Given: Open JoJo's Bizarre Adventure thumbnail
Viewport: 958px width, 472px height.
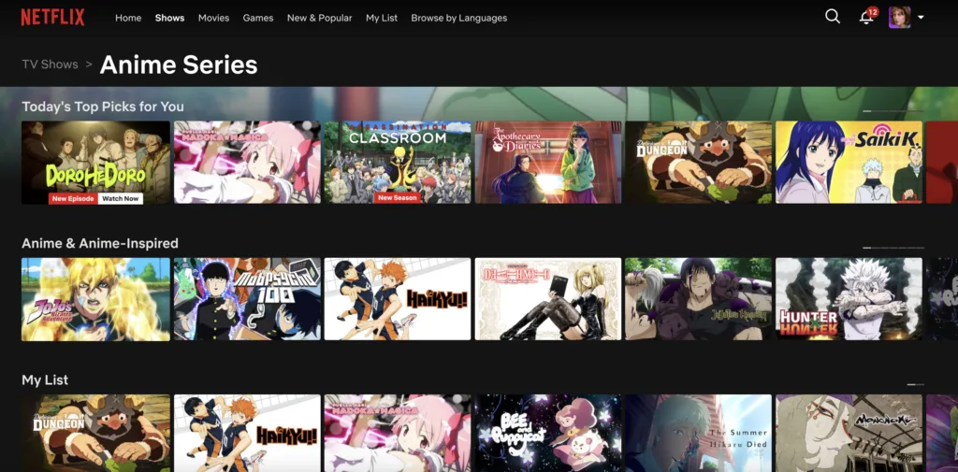Looking at the screenshot, I should point(96,299).
